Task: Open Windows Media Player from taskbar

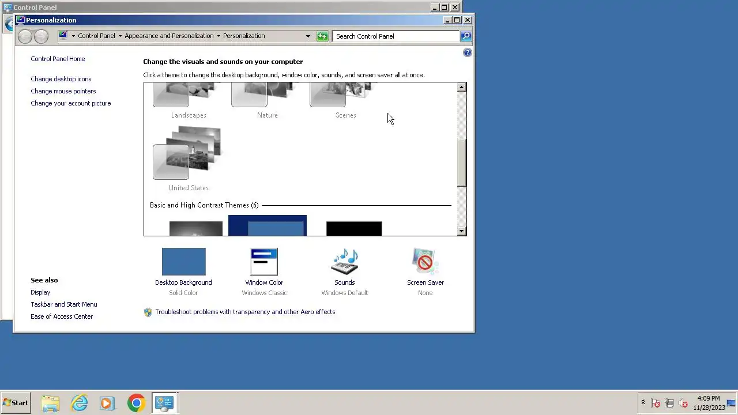Action: [107, 403]
